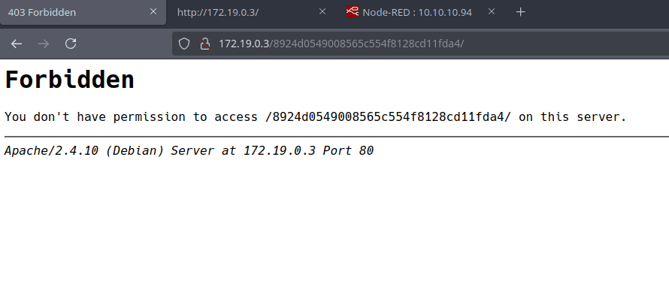The image size is (669, 284).
Task: Click the Forbidden page heading
Action: [70, 80]
